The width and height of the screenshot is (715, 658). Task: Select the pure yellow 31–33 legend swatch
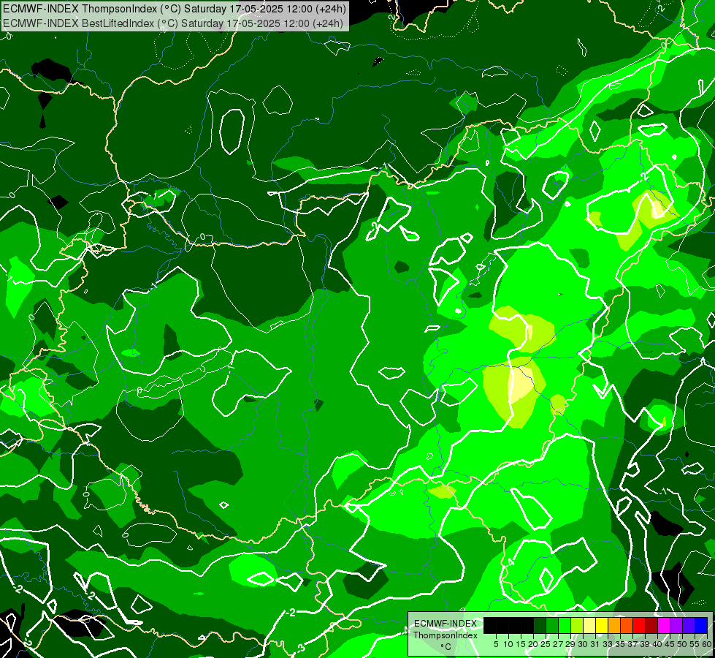click(x=602, y=625)
